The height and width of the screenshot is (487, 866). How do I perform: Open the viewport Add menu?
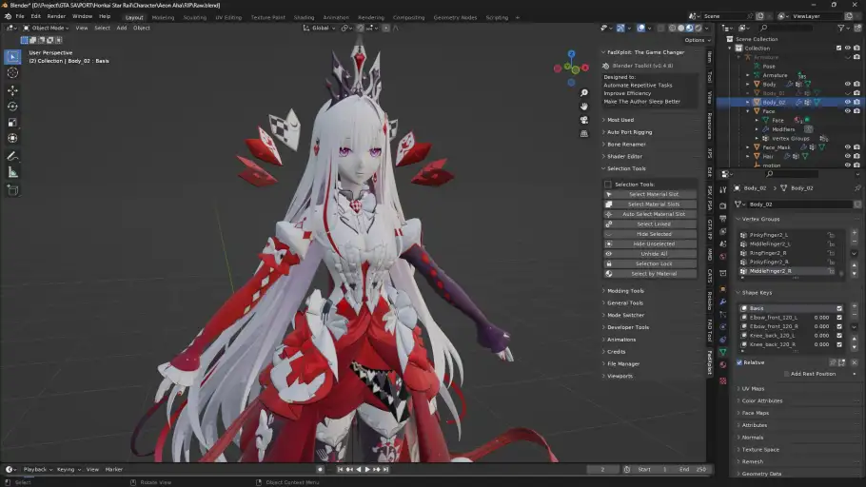pyautogui.click(x=122, y=28)
